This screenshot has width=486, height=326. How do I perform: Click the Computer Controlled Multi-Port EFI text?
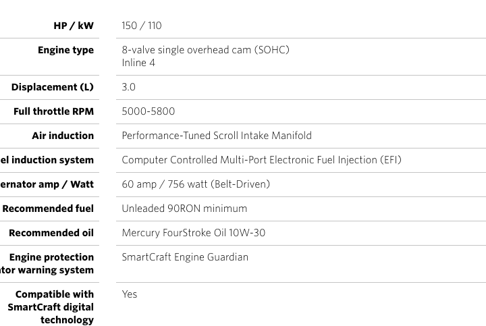pos(262,160)
